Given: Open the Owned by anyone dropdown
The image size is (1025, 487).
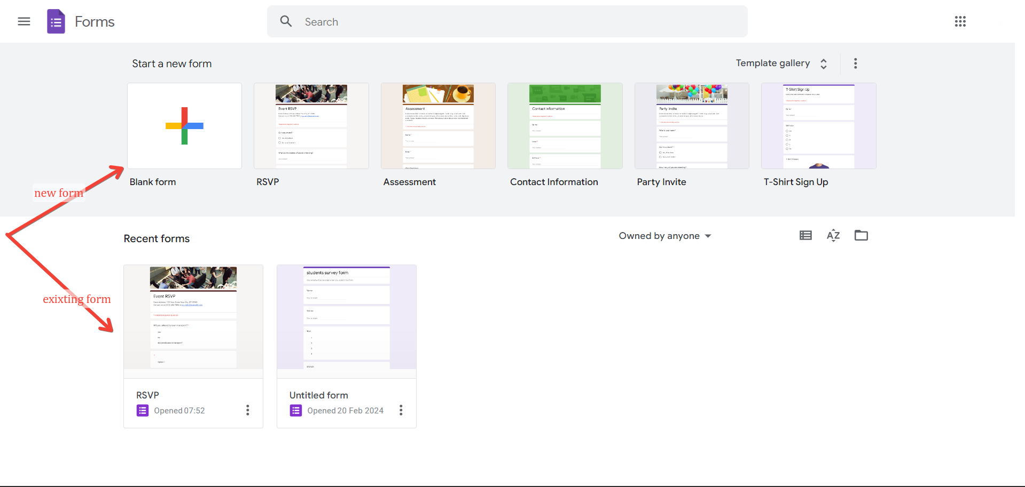Looking at the screenshot, I should 665,236.
